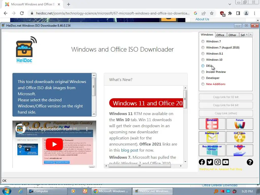Click the HeiDoc treasure chest logo
260x195 pixels.
point(26,50)
